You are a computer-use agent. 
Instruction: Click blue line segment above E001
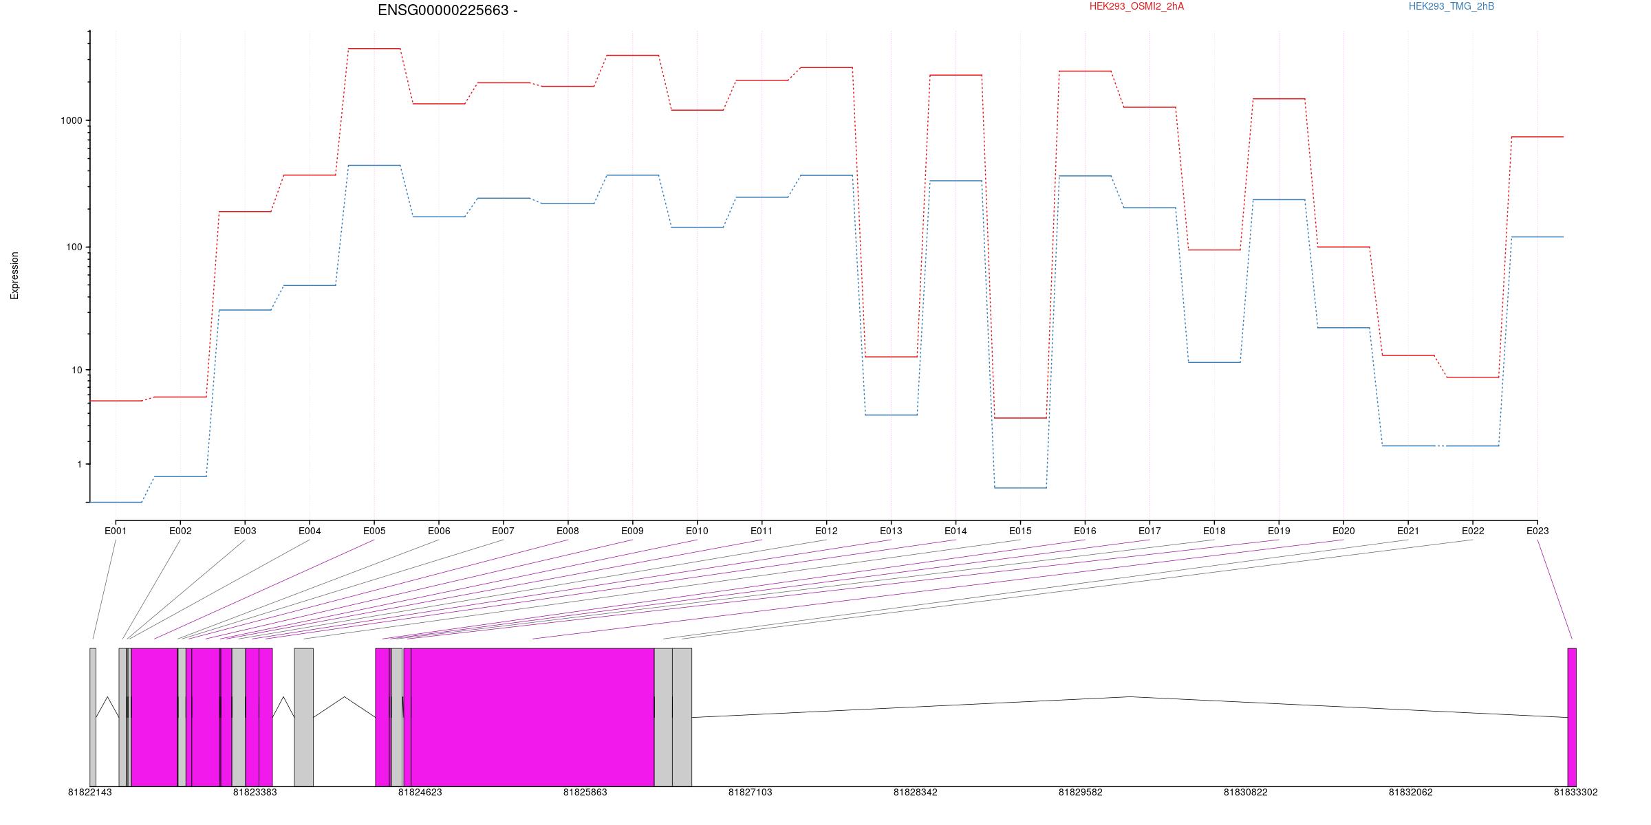(116, 503)
